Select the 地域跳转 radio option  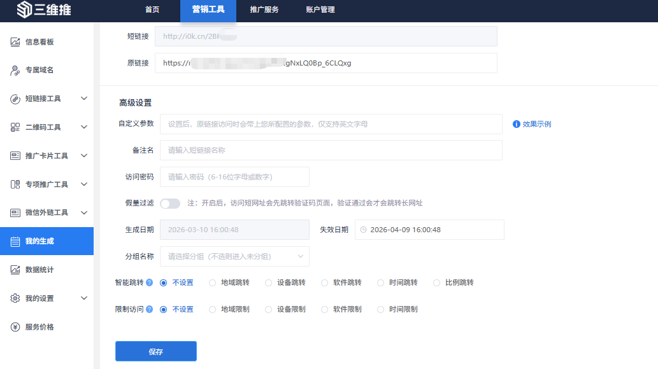coord(213,282)
